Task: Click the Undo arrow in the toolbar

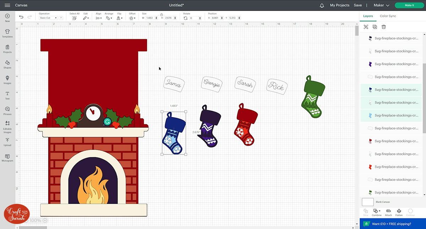Action: point(21,17)
